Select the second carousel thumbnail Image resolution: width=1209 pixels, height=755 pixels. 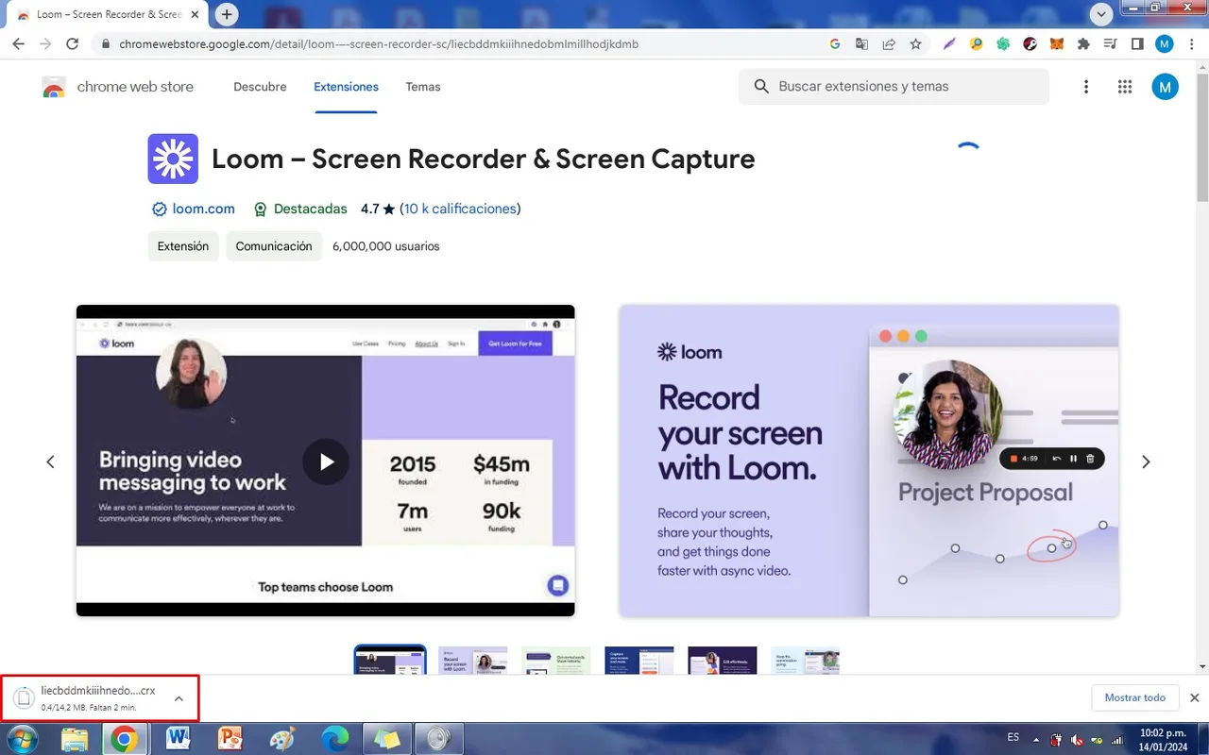[x=473, y=661]
